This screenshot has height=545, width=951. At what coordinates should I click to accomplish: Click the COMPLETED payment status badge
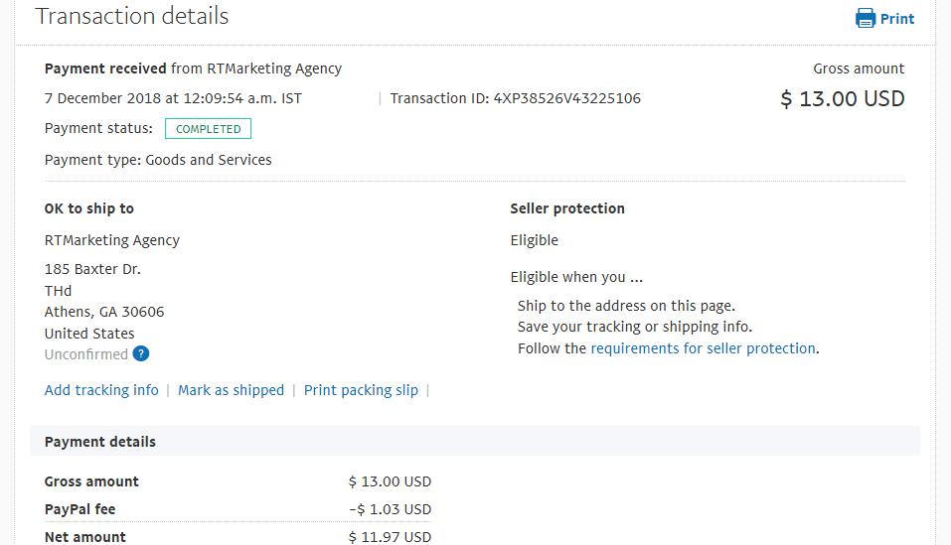point(208,128)
